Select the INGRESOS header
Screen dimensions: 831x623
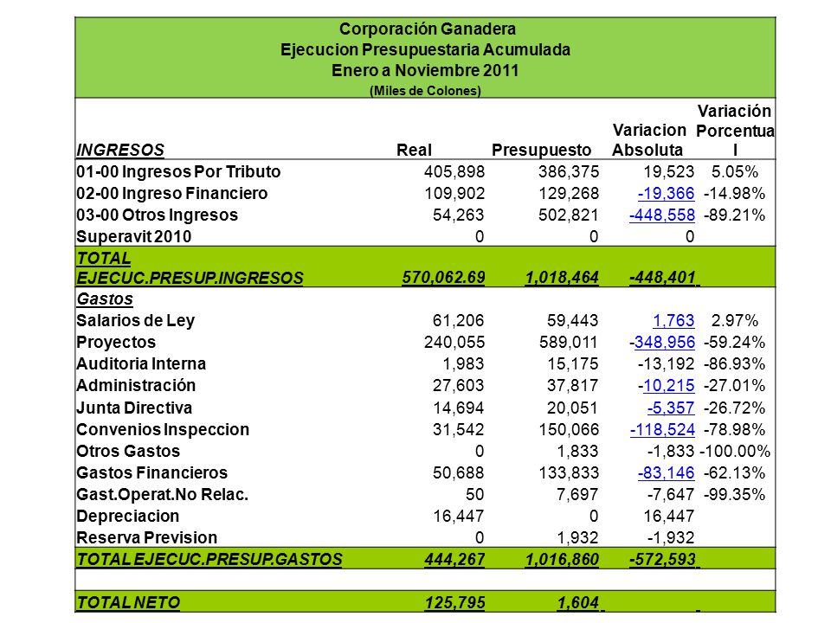[x=120, y=150]
